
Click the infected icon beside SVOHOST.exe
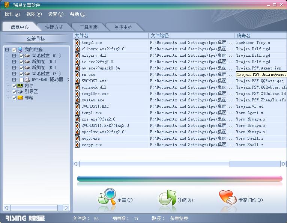pyautogui.click(x=77, y=81)
